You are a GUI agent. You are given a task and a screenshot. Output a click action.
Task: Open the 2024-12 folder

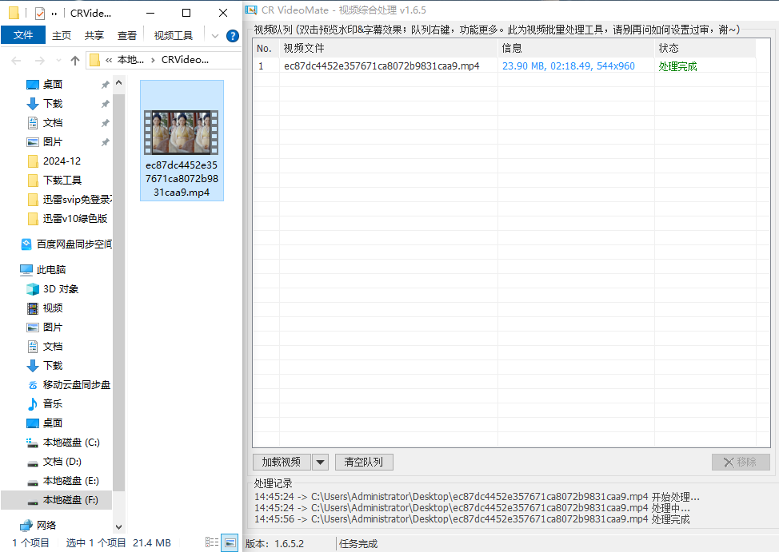[x=62, y=161]
